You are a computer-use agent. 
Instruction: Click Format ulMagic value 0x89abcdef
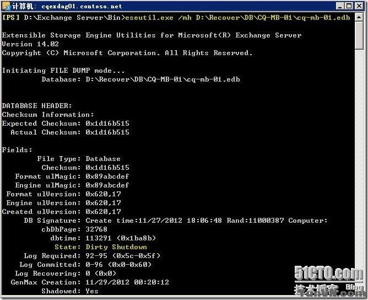(107, 176)
